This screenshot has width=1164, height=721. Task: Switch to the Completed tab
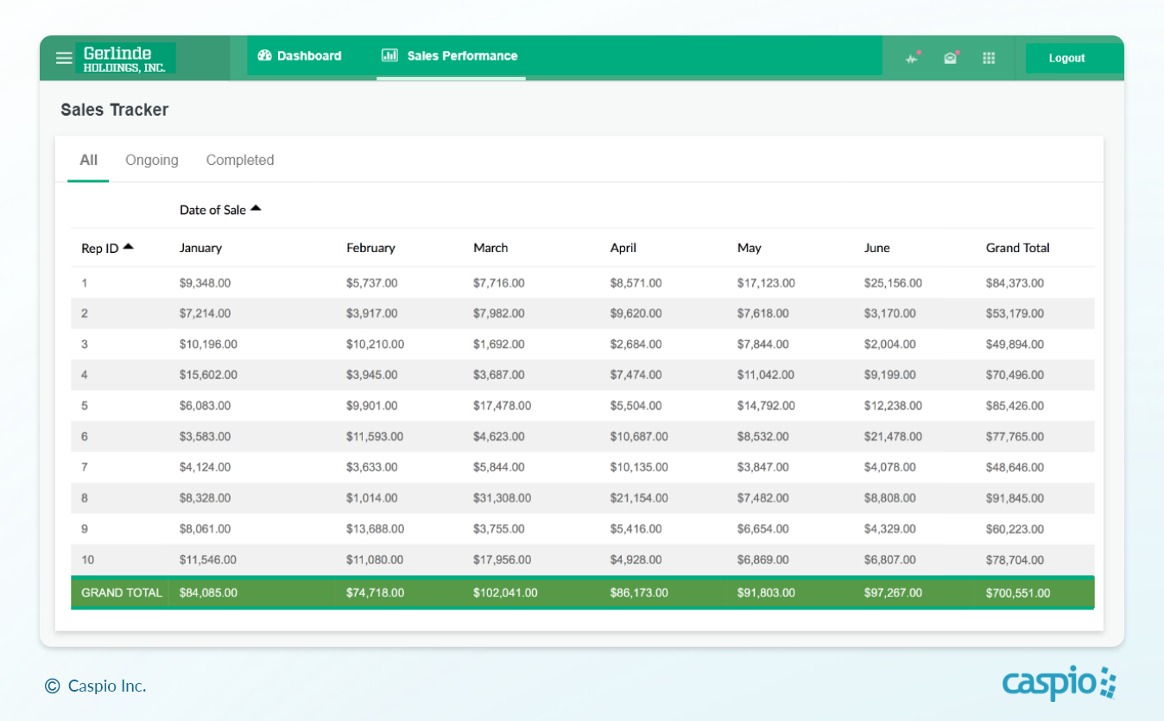[240, 160]
